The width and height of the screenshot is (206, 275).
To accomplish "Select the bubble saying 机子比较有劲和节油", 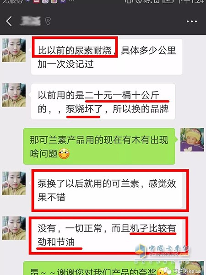I will click(108, 235).
